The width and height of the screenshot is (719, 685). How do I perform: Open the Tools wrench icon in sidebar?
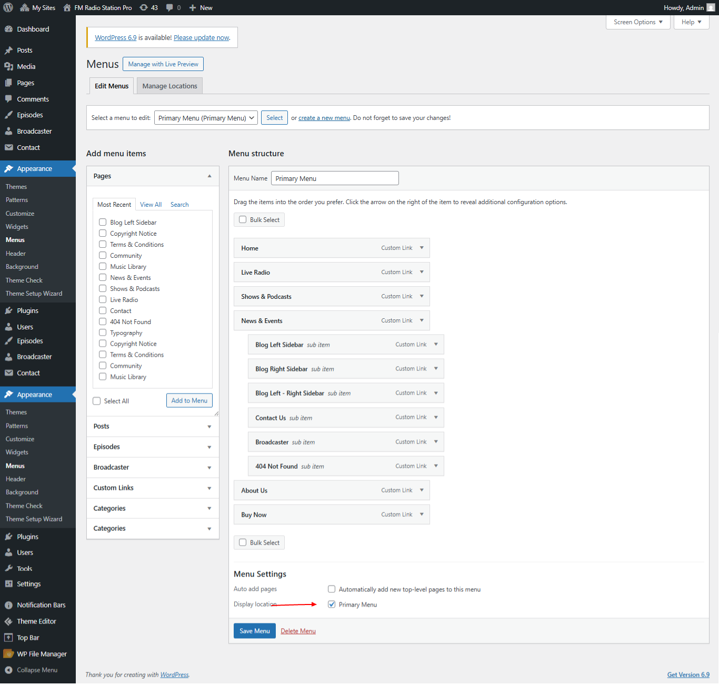click(8, 568)
